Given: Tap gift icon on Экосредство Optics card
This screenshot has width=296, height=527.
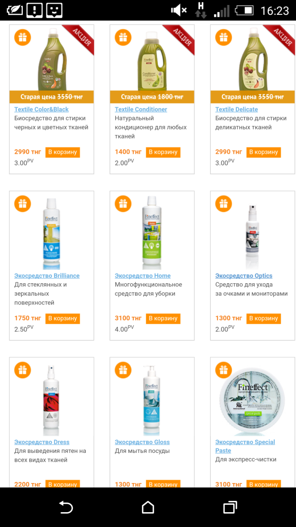Looking at the screenshot, I should pos(224,204).
